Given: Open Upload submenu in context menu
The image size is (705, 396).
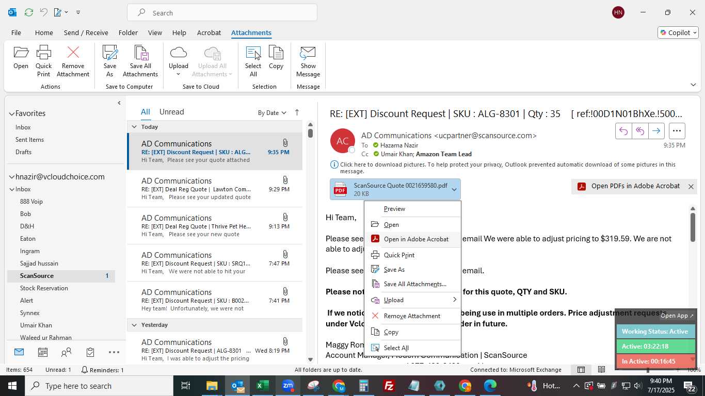Looking at the screenshot, I should pos(412,300).
